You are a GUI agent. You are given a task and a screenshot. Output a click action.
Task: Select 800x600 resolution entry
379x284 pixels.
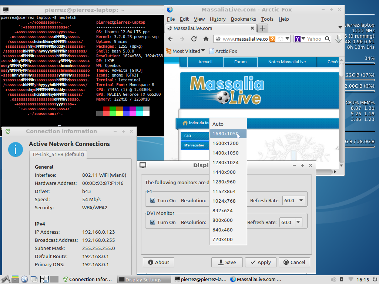tap(228, 220)
